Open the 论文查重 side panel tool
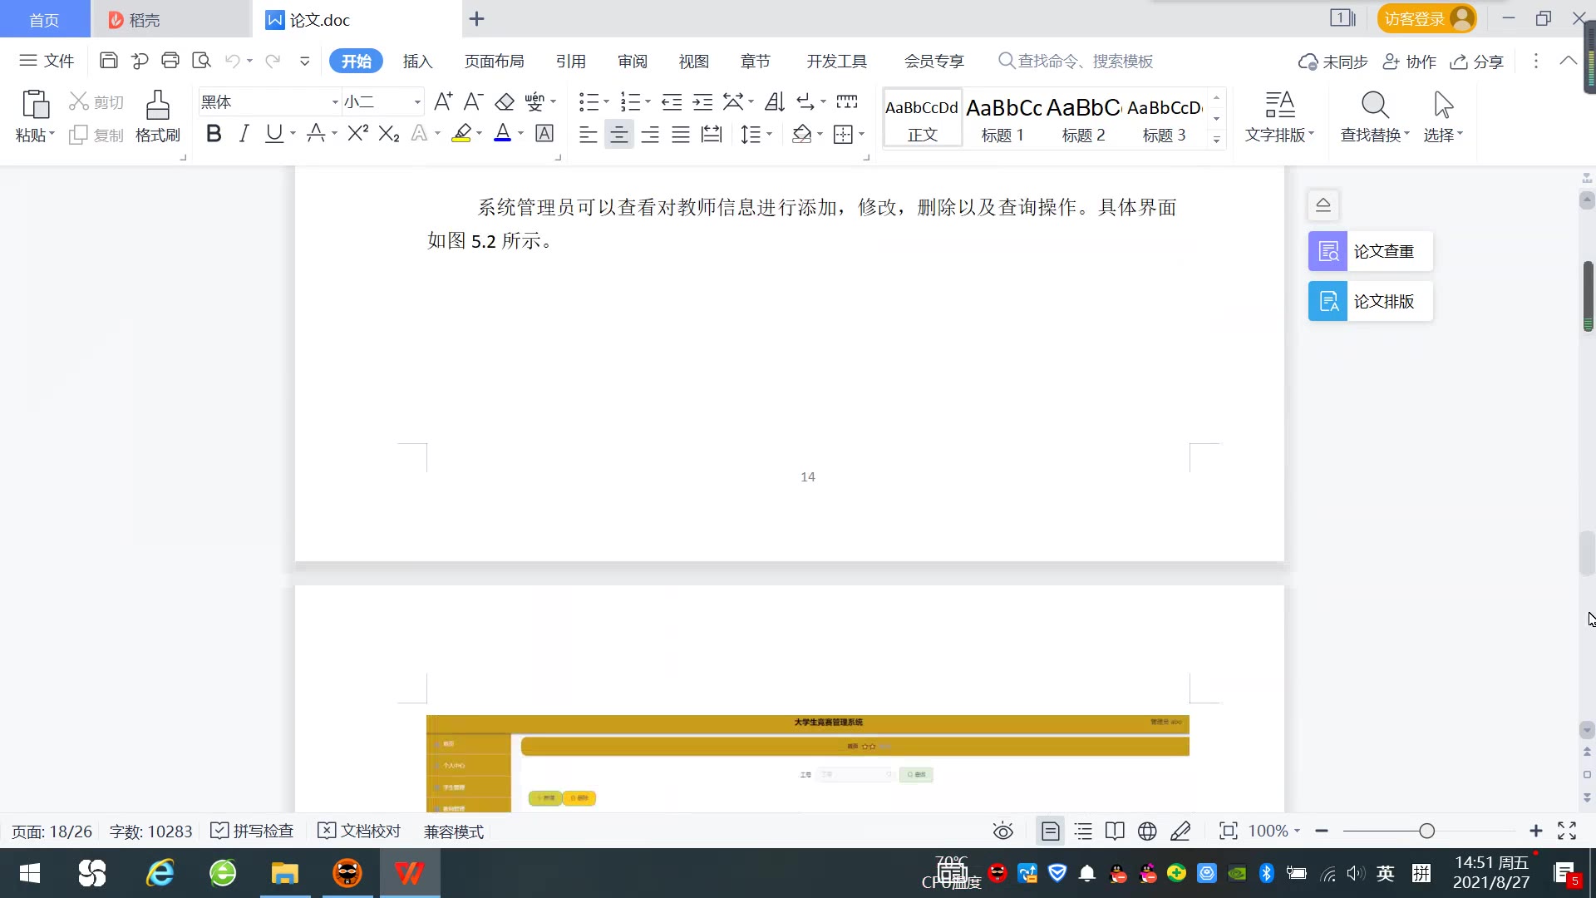This screenshot has width=1596, height=898. click(x=1370, y=251)
